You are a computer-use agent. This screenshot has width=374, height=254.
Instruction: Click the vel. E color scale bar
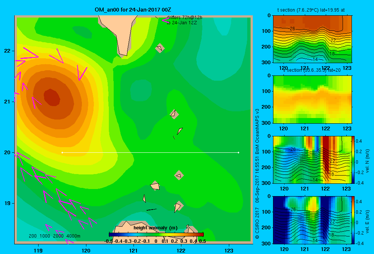tap(353, 220)
